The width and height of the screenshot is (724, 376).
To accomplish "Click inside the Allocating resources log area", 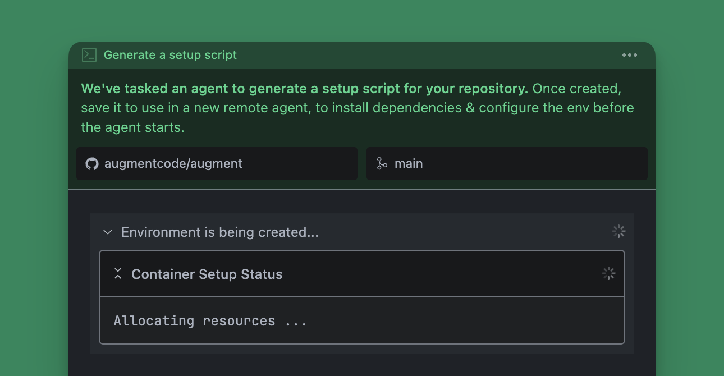I will pos(361,320).
